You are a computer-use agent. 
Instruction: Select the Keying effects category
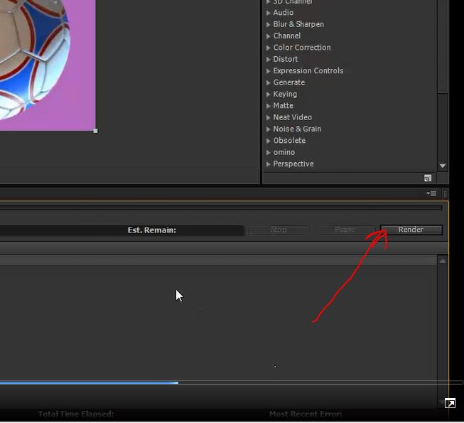pyautogui.click(x=285, y=94)
